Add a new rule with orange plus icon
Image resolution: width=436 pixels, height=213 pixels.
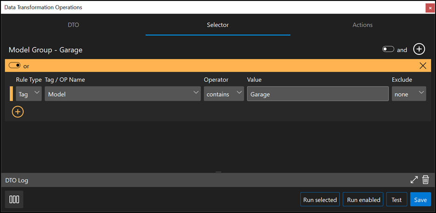click(x=18, y=112)
